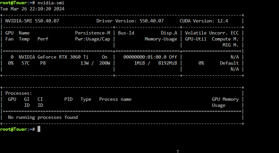279x153 pixels.
Task: Click the performance state P8
Action: click(43, 63)
